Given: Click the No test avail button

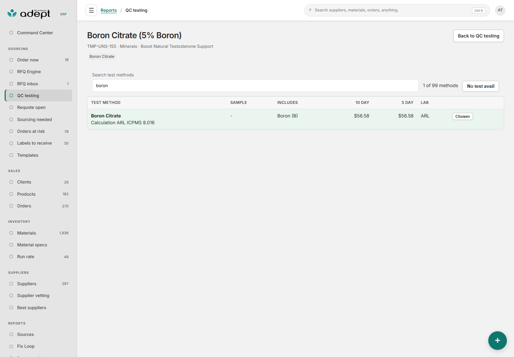Looking at the screenshot, I should 480,86.
